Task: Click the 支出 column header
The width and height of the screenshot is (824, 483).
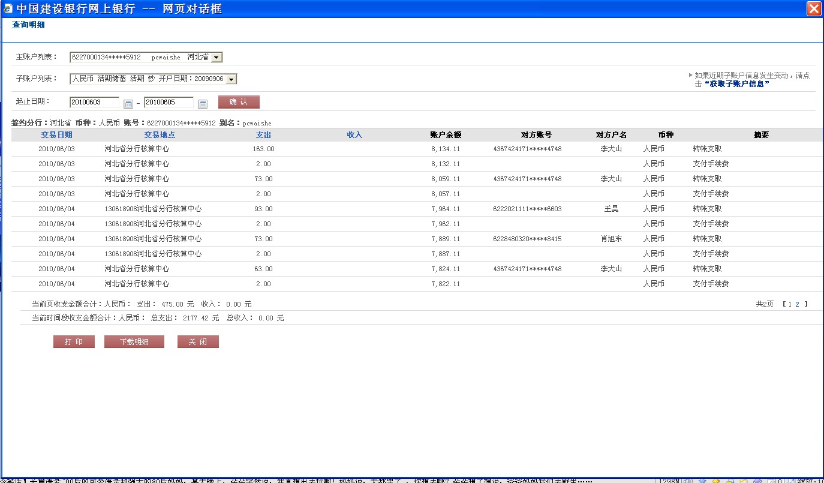Action: 263,135
